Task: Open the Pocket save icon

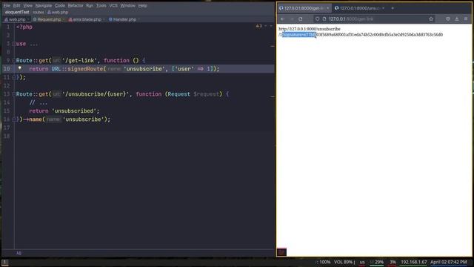Action: (x=448, y=19)
